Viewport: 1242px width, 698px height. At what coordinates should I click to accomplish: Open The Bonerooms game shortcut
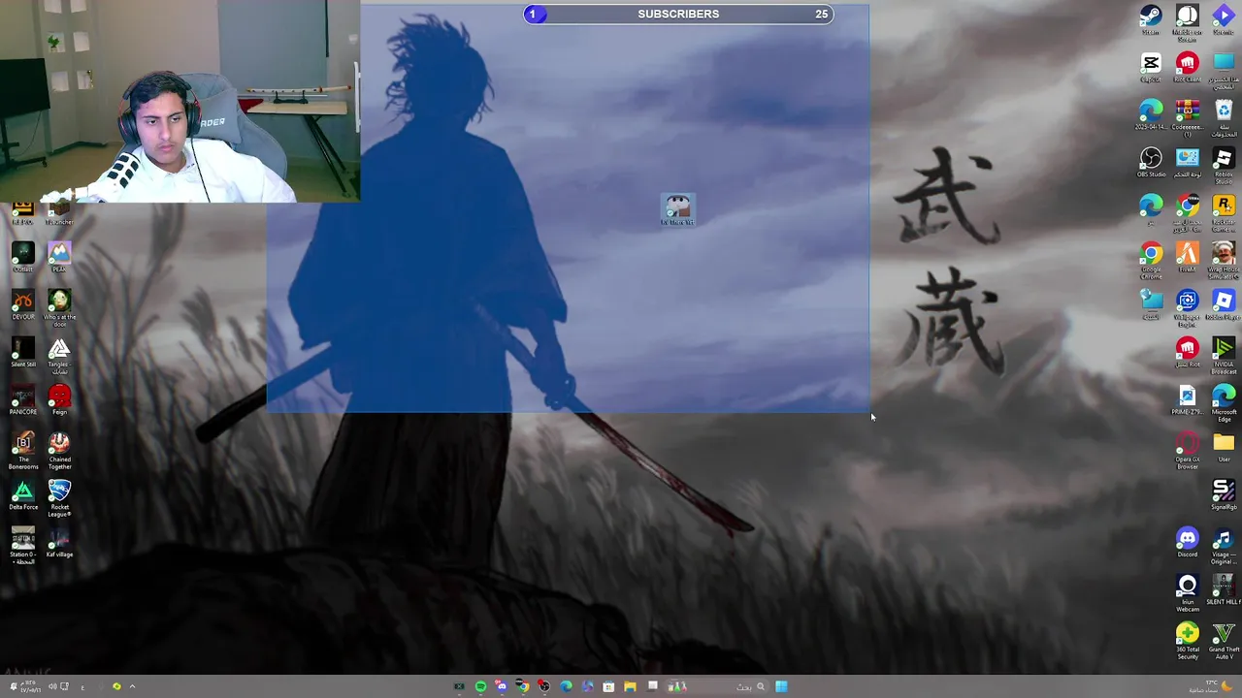pos(23,451)
